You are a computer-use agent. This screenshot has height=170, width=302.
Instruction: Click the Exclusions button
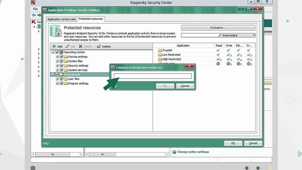(218, 27)
